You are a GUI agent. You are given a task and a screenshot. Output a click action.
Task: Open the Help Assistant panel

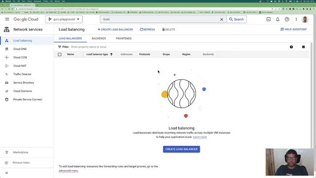point(293,30)
